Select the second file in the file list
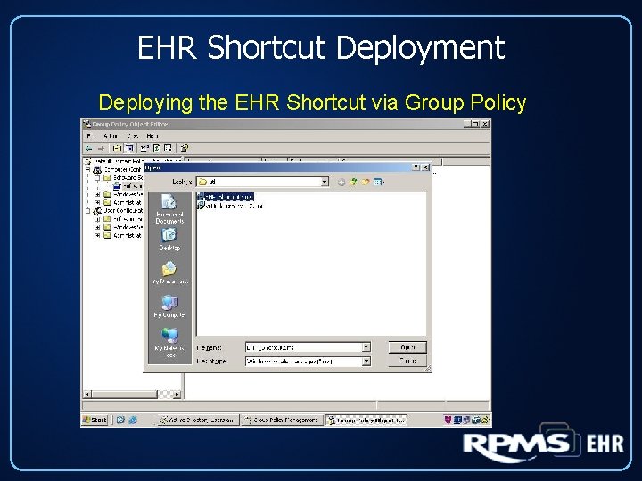642x481 pixels. [230, 206]
